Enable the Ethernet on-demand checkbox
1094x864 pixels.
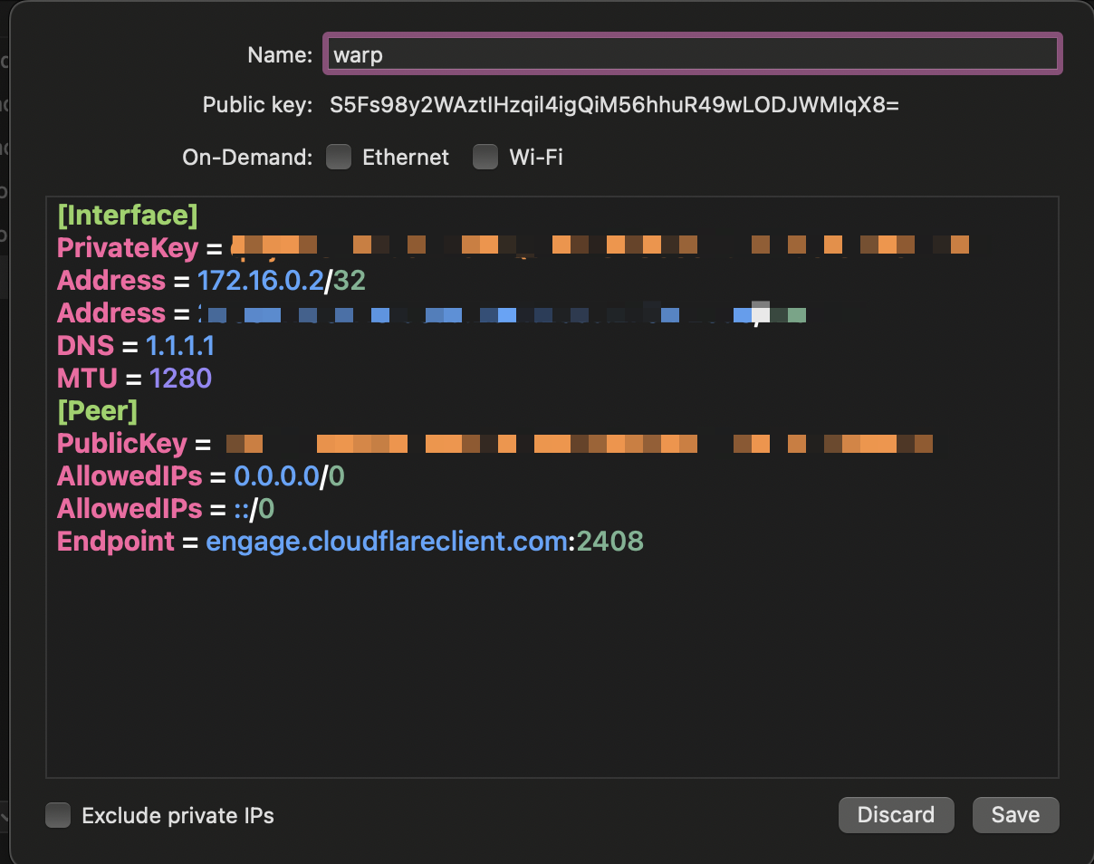coord(339,158)
